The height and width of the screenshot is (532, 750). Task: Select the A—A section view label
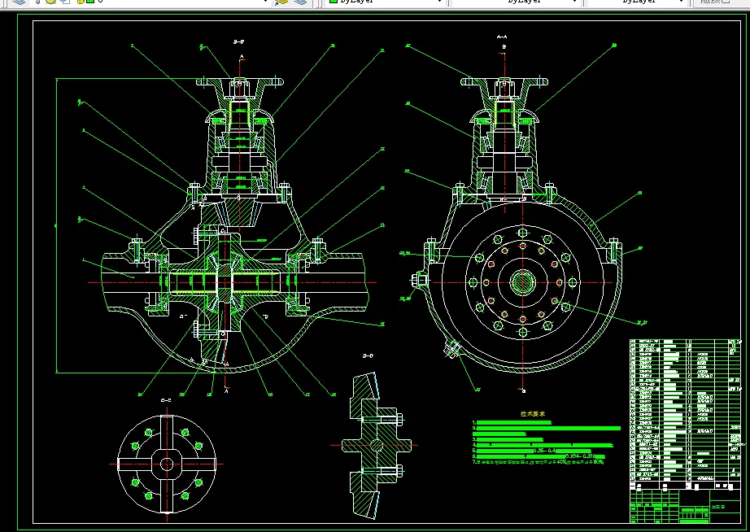[502, 37]
